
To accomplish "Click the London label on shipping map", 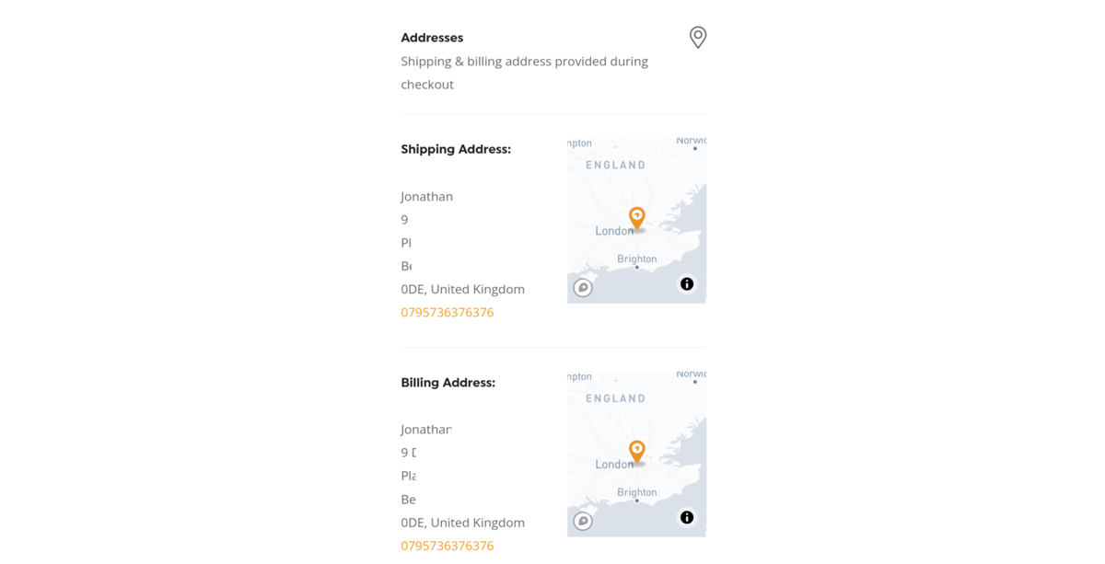I will click(614, 231).
